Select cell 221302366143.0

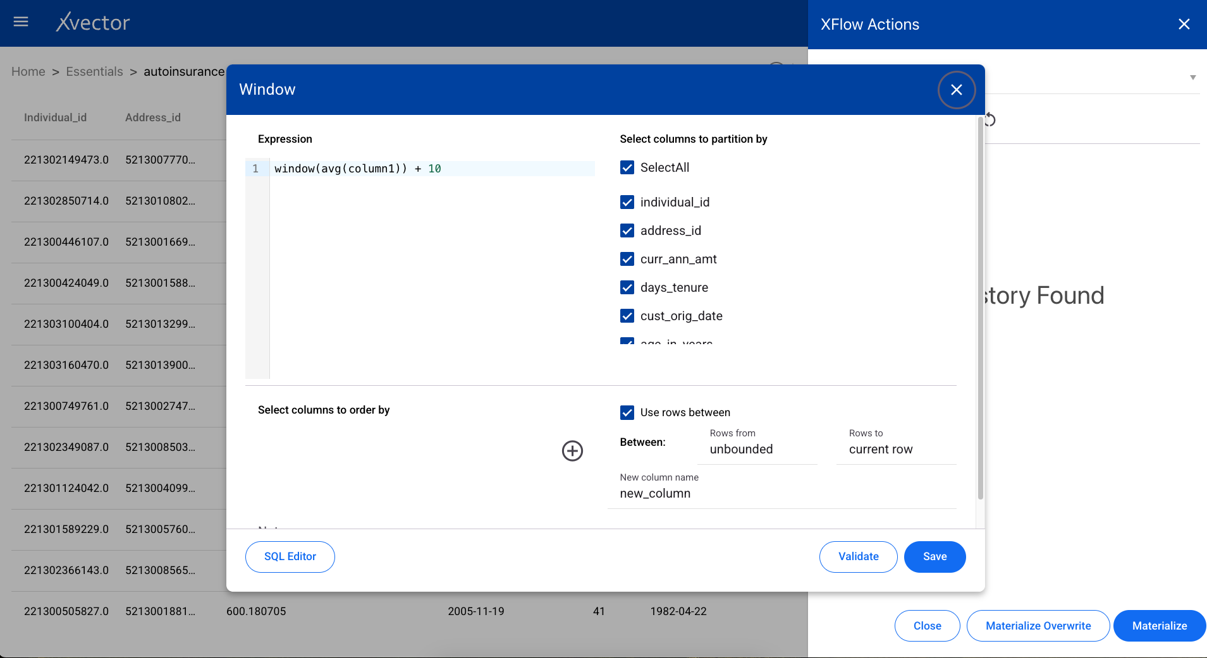[66, 570]
